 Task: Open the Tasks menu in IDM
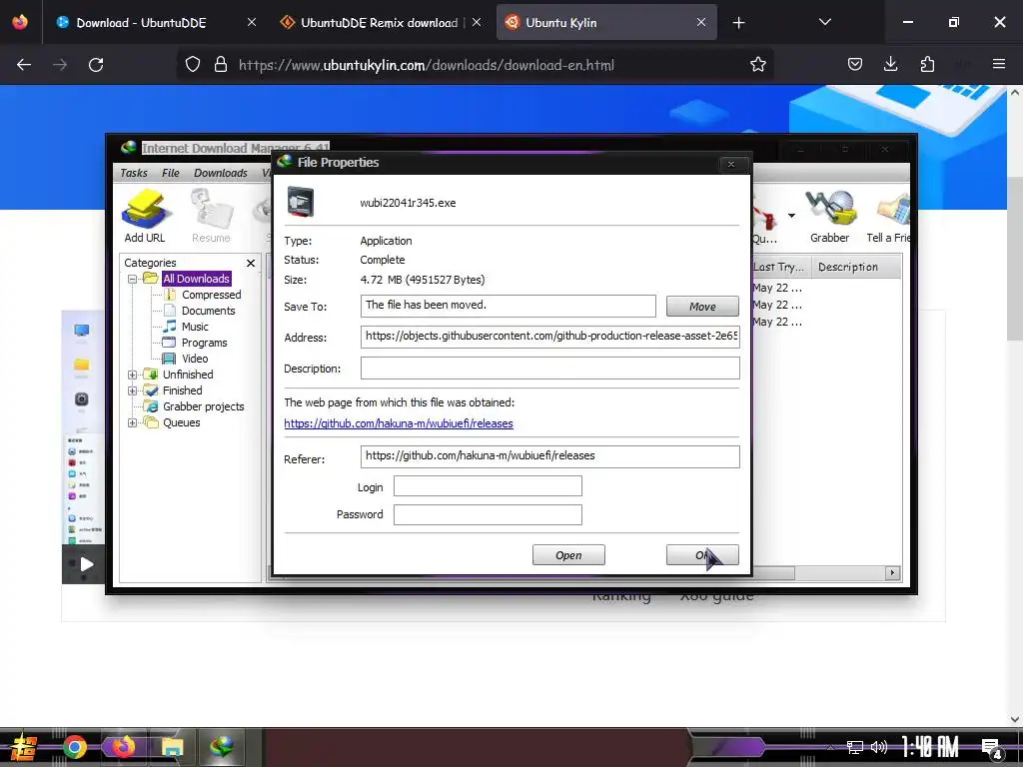click(134, 173)
